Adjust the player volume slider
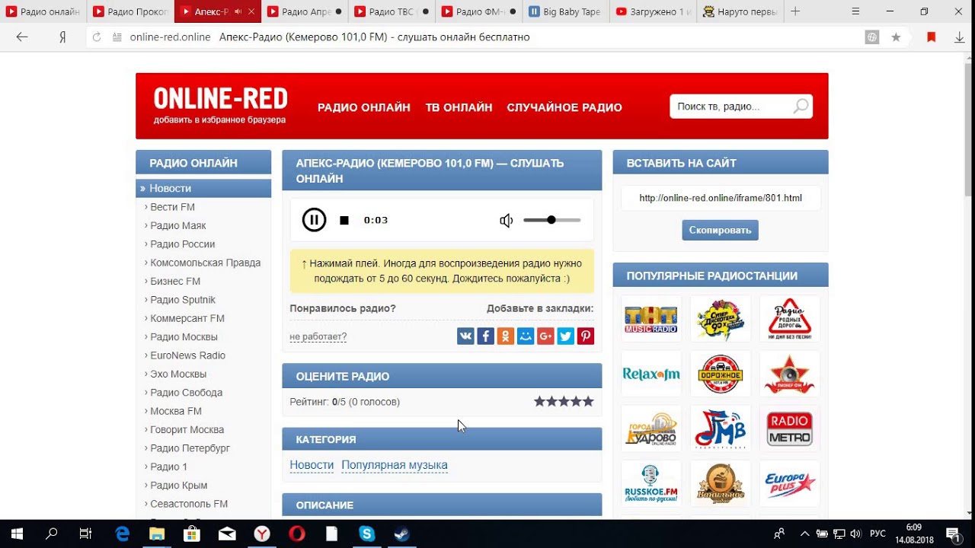 [551, 220]
